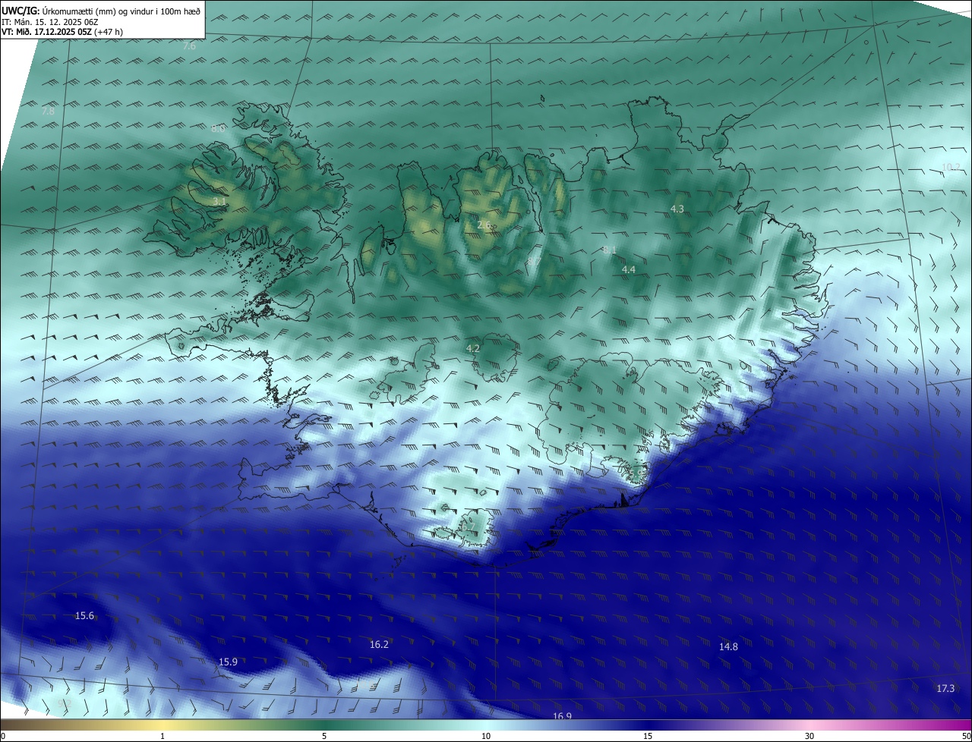Click the 5 tick on the color scale
The image size is (972, 742).
[324, 736]
